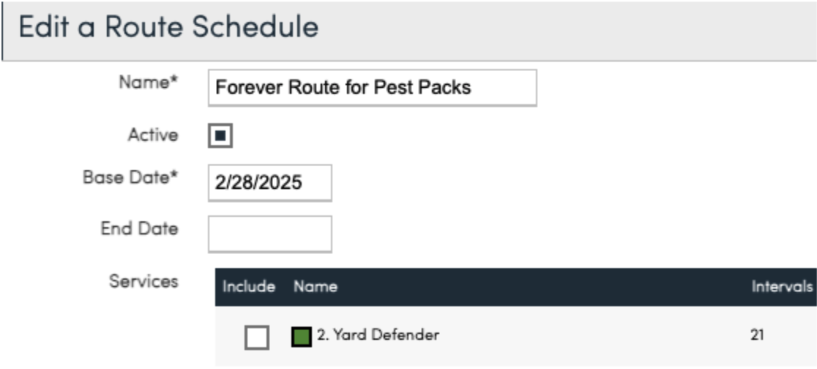Screen dimensions: 817x369
Task: Click the date text 2/28/2025
Action: click(257, 183)
